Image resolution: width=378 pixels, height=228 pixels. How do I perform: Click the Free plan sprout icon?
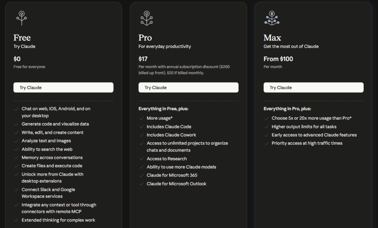pyautogui.click(x=21, y=18)
